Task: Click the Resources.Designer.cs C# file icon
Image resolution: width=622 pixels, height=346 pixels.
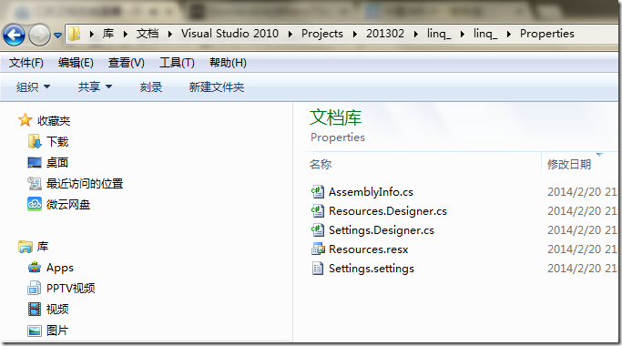Action: [x=317, y=210]
